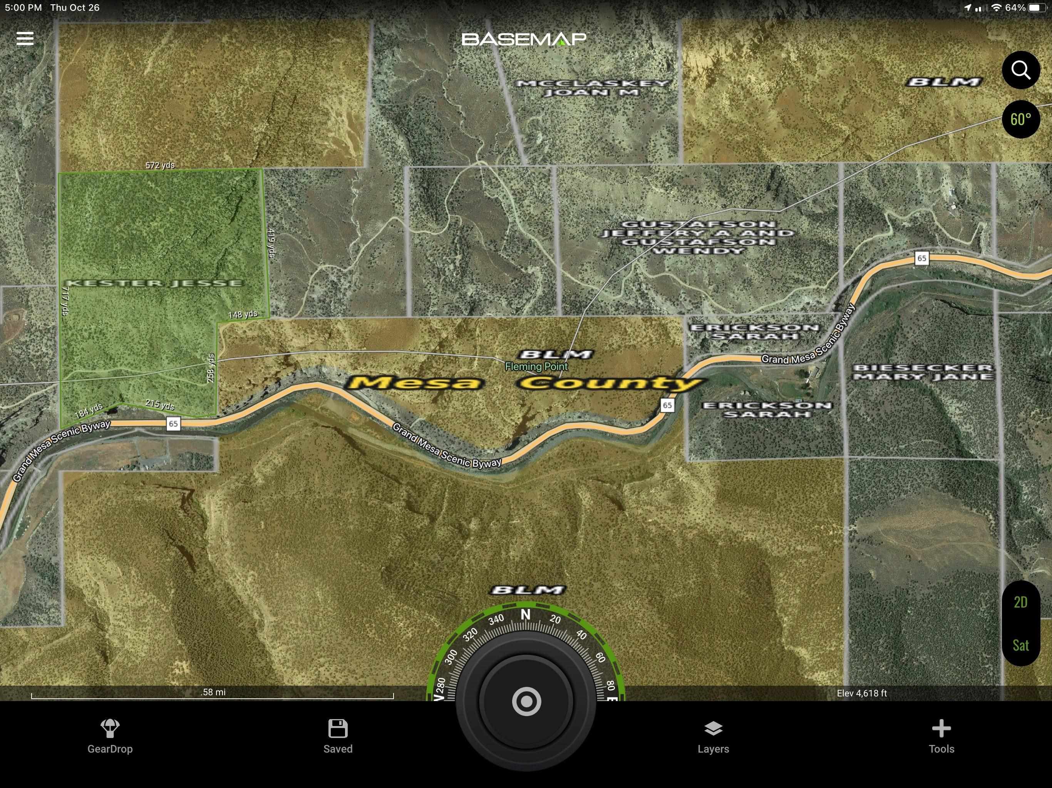Image resolution: width=1052 pixels, height=788 pixels.
Task: Toggle compass heading display
Action: click(x=1020, y=119)
